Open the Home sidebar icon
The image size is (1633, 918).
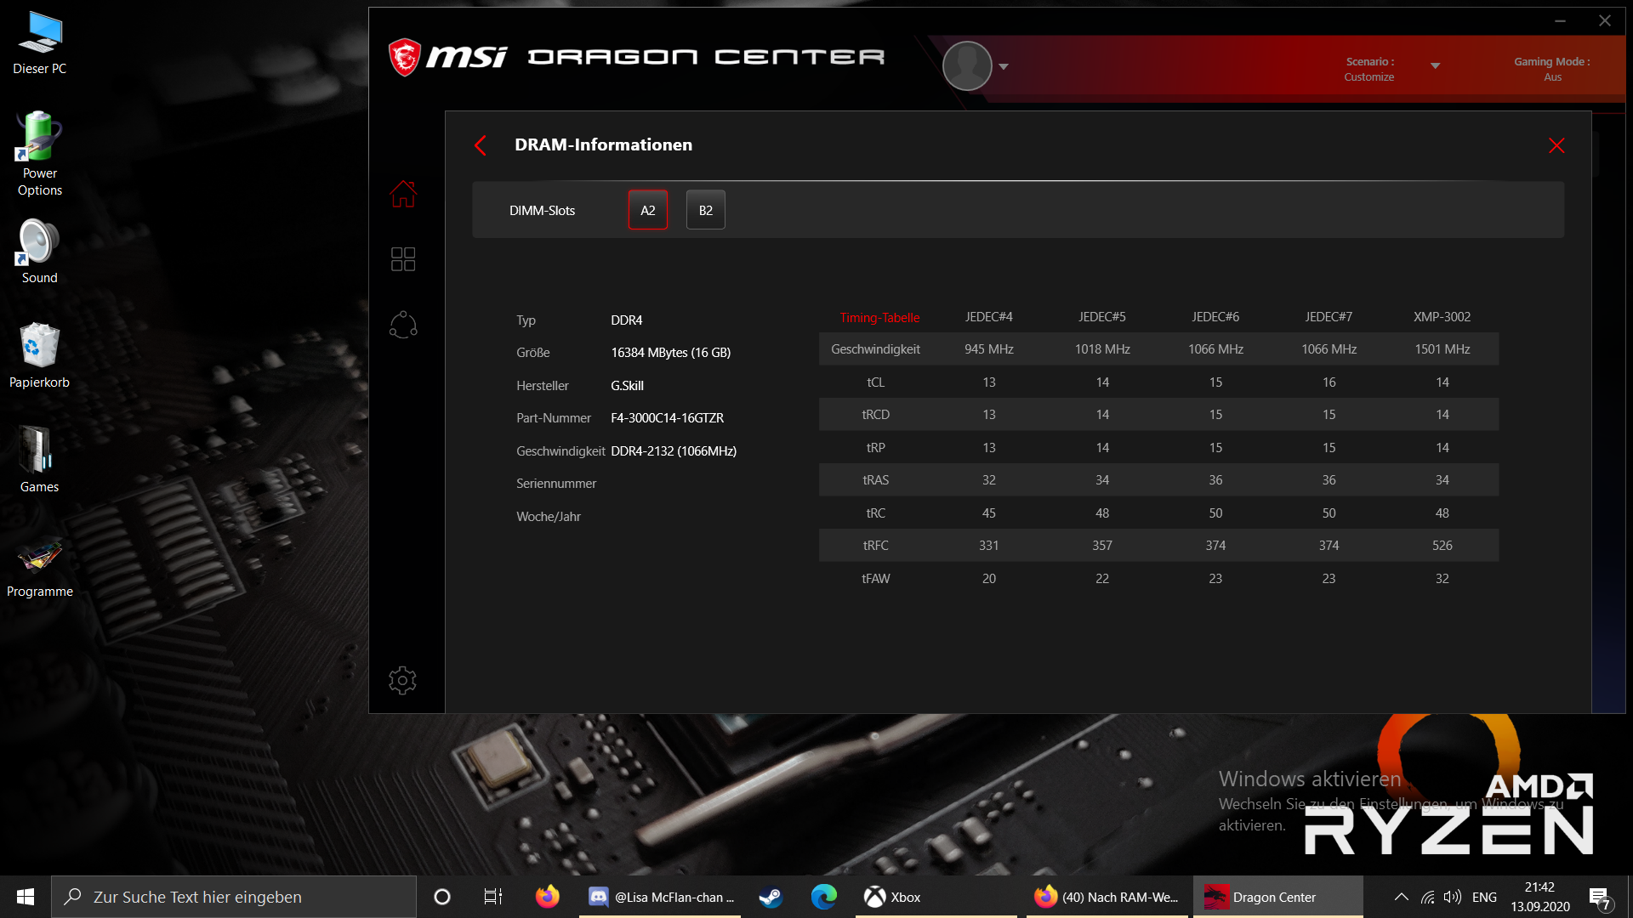pos(403,194)
